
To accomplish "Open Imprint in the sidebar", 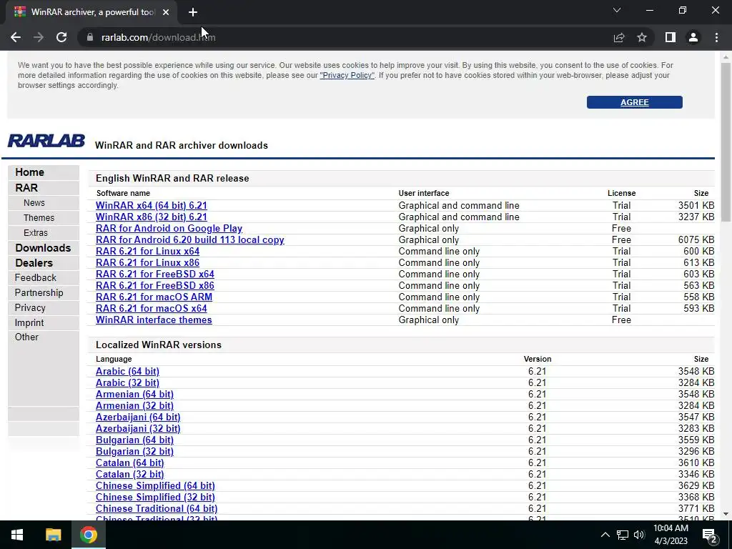I will click(29, 322).
